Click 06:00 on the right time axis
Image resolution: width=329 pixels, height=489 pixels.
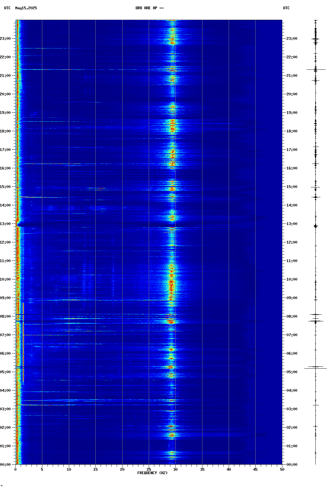292,353
